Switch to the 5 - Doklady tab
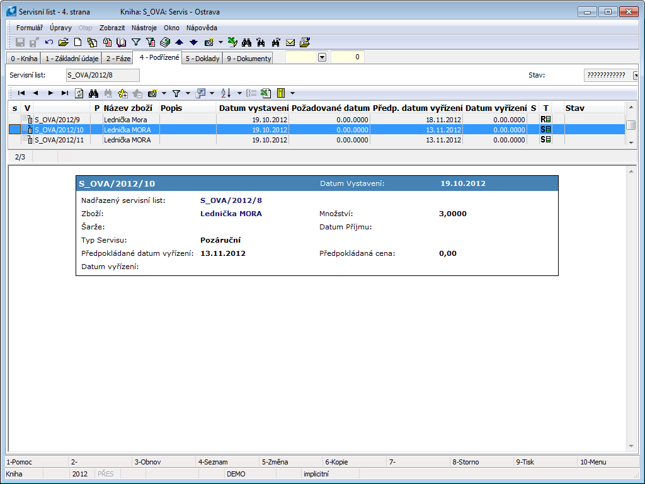Screen dimensions: 645x484 tap(202, 59)
